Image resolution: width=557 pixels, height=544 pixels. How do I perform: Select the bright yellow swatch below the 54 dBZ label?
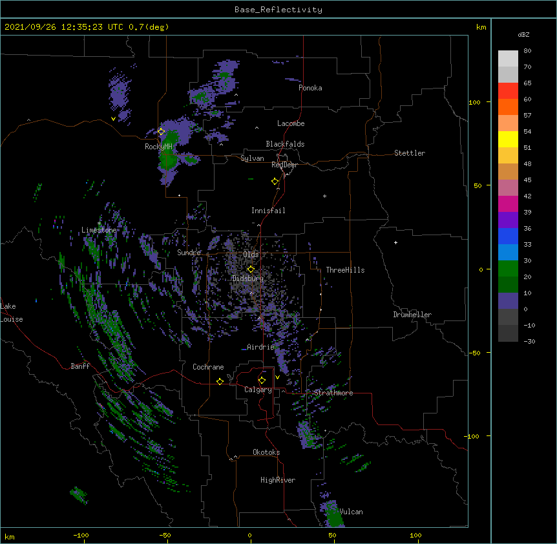point(508,139)
